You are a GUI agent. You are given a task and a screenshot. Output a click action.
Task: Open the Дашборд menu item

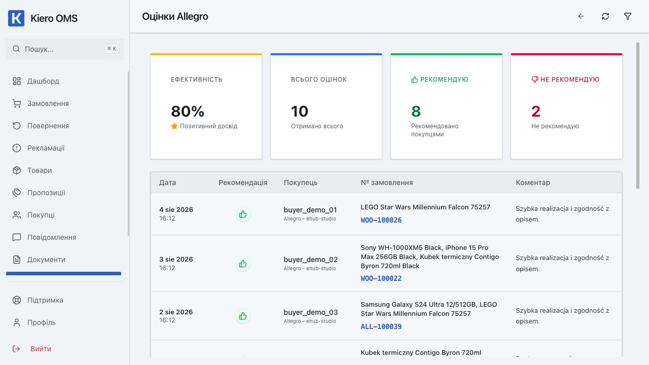pyautogui.click(x=65, y=81)
